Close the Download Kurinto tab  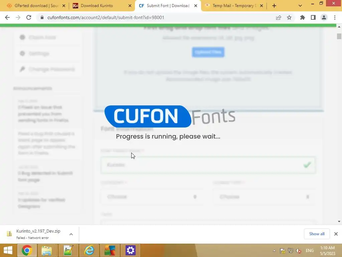coord(130,6)
